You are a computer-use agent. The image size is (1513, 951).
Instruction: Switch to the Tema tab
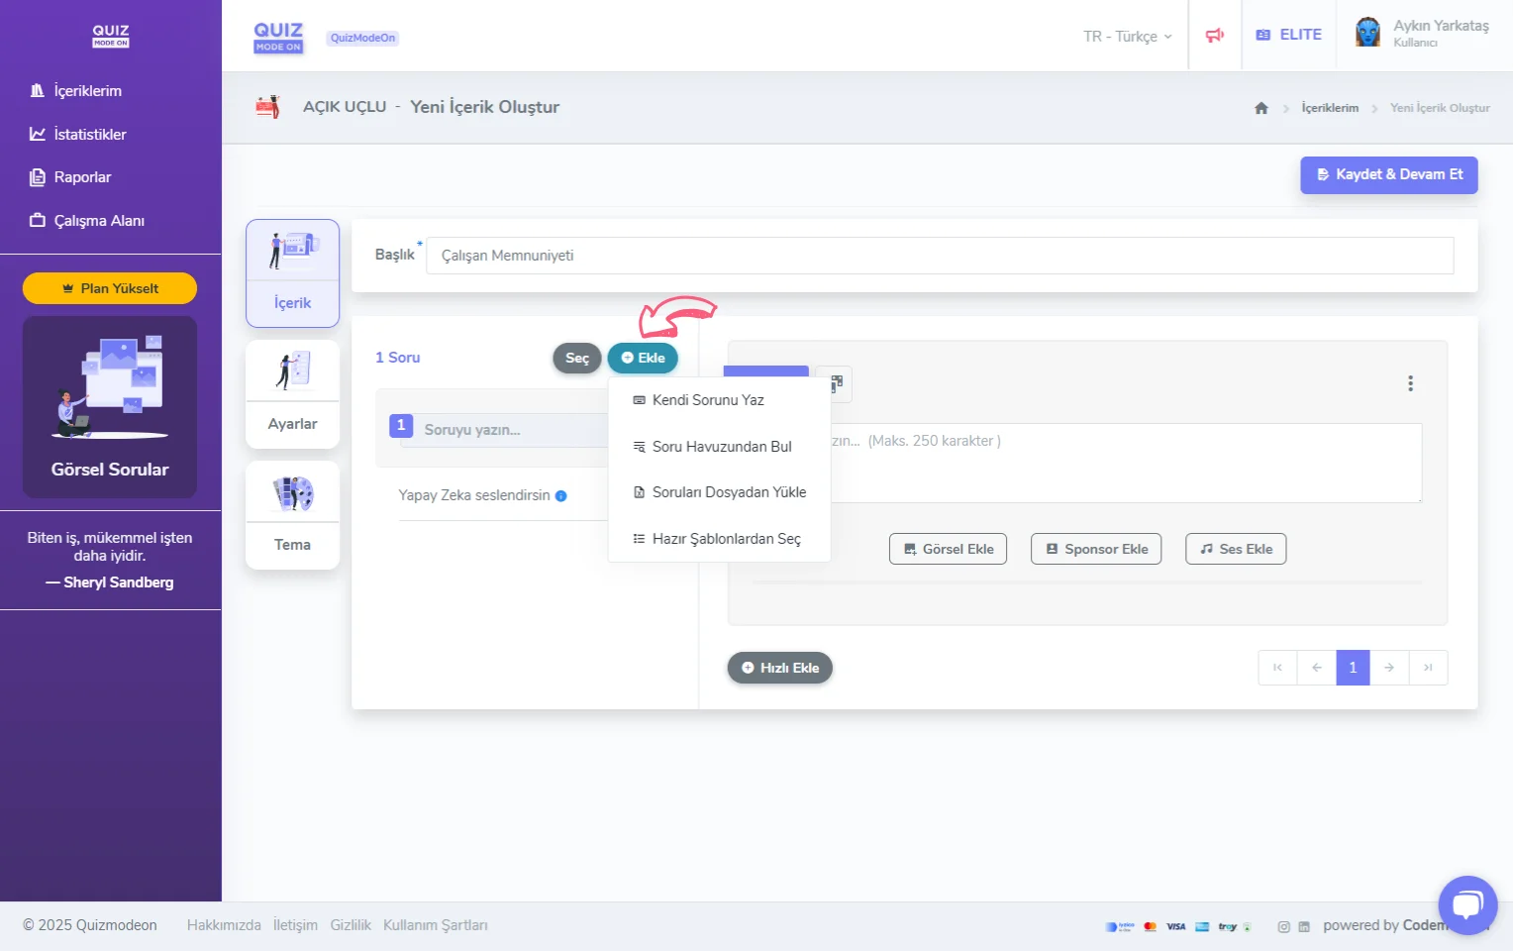pos(292,515)
